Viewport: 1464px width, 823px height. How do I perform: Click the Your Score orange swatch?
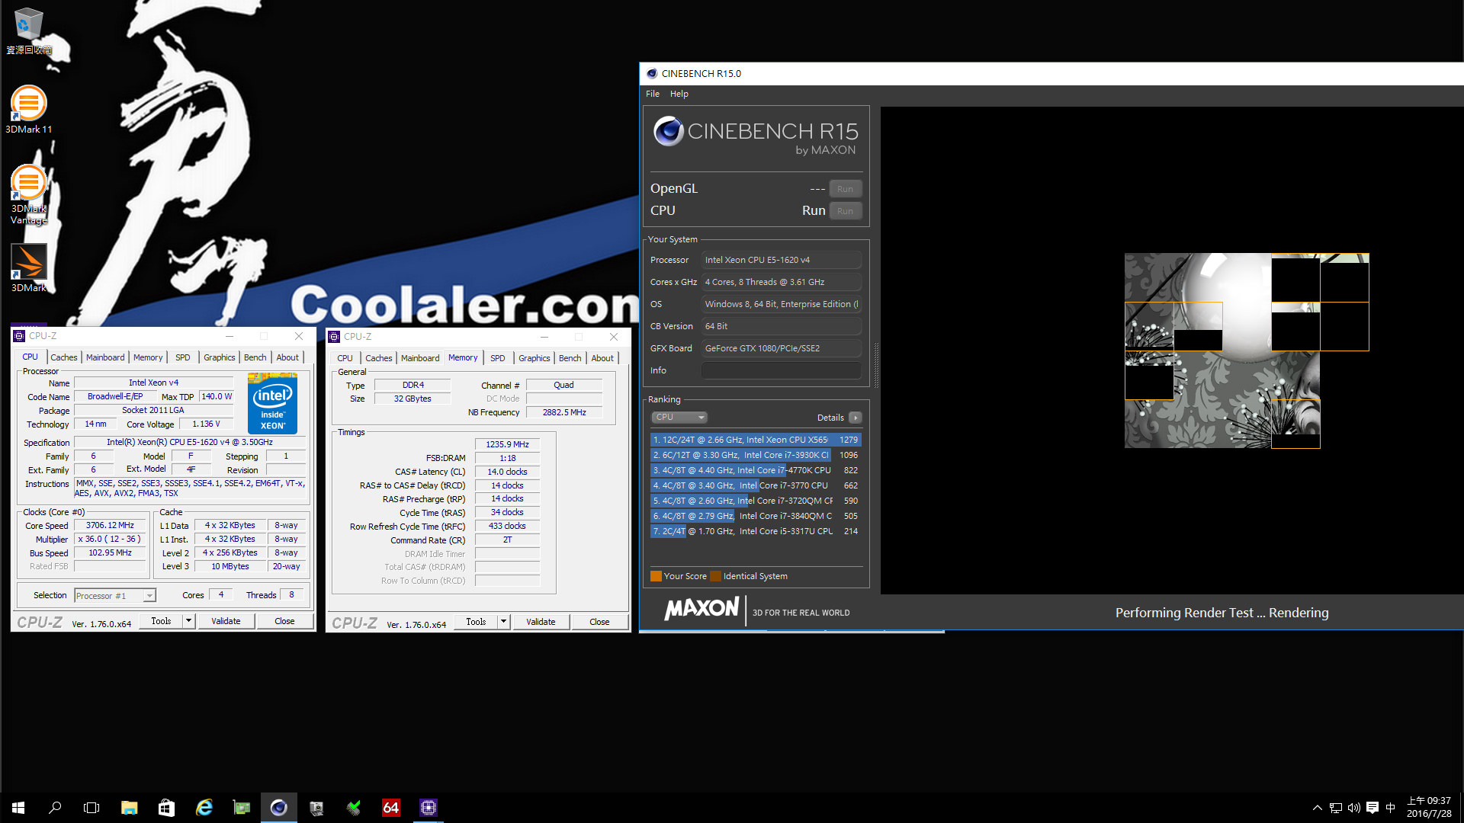point(656,576)
